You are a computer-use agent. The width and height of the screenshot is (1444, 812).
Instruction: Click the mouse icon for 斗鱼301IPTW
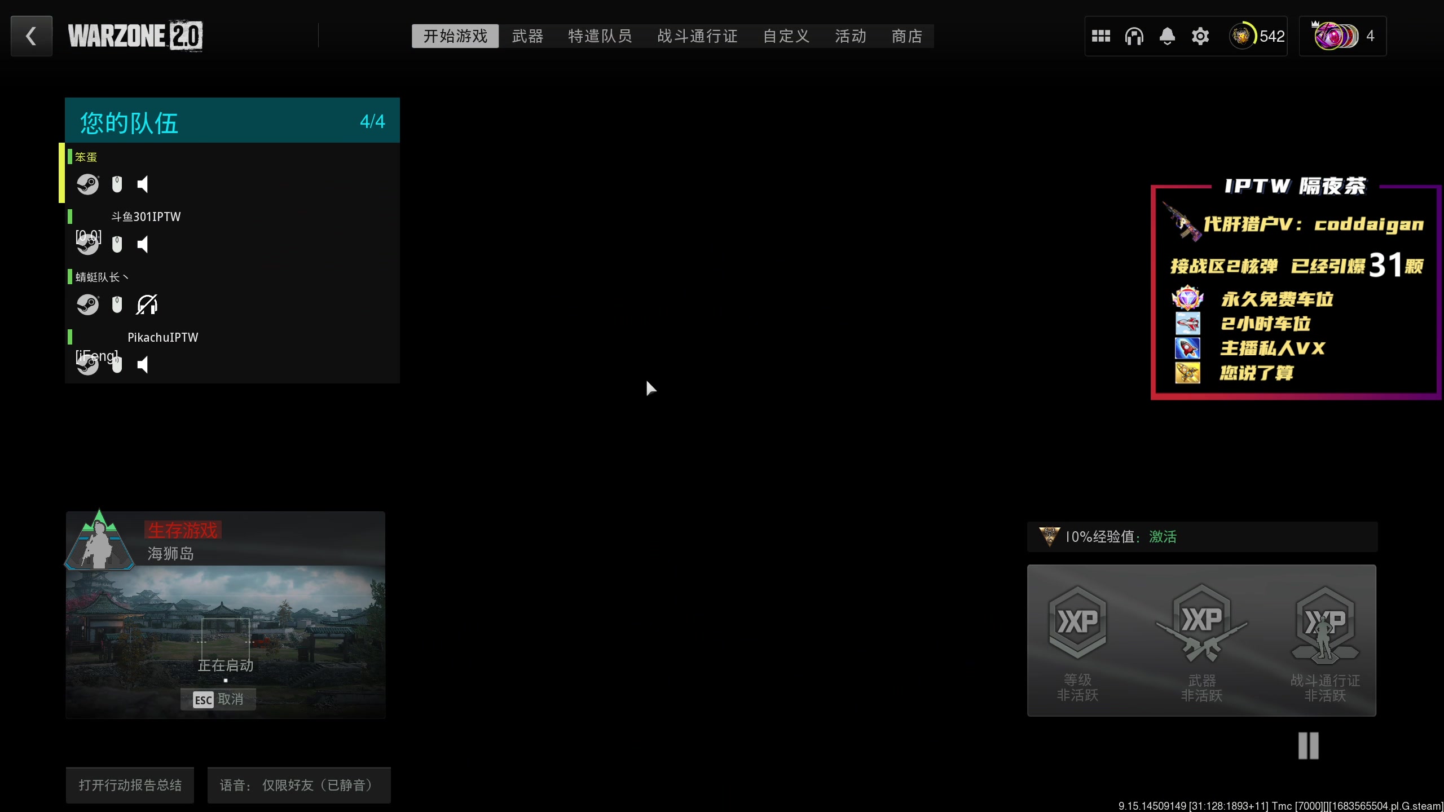point(117,244)
